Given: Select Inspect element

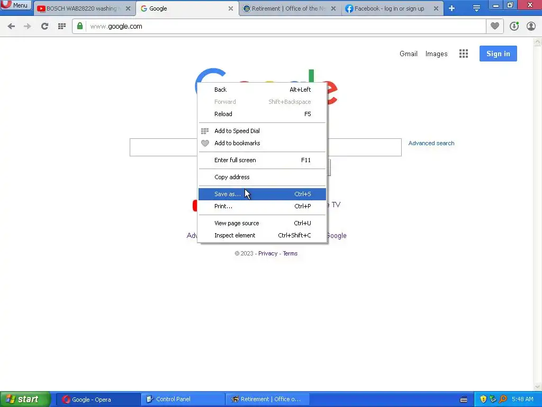Looking at the screenshot, I should tap(262, 235).
